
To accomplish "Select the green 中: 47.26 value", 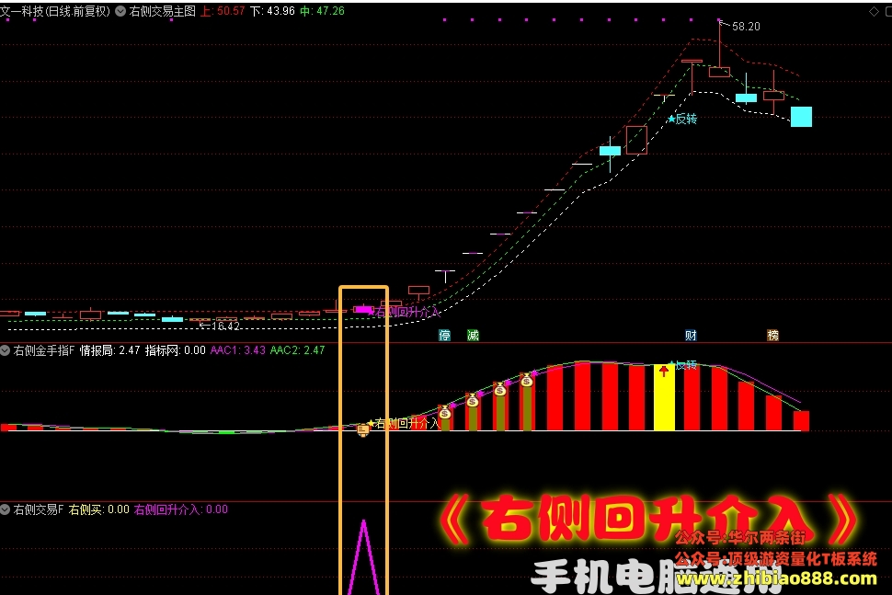I will tap(322, 11).
